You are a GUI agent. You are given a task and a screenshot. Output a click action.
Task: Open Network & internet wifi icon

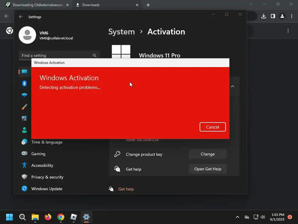coord(24,95)
